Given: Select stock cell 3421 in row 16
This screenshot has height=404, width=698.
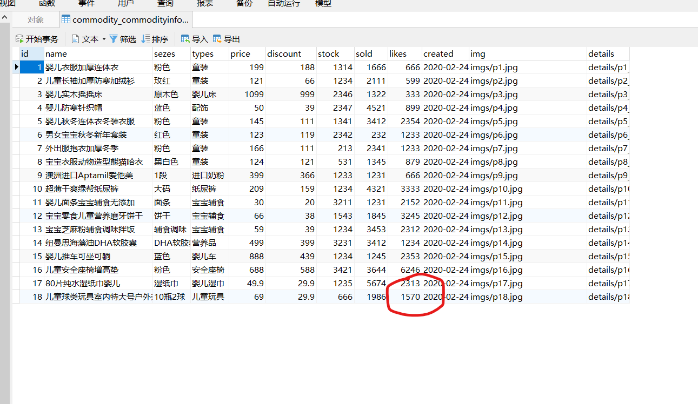Looking at the screenshot, I should click(335, 270).
